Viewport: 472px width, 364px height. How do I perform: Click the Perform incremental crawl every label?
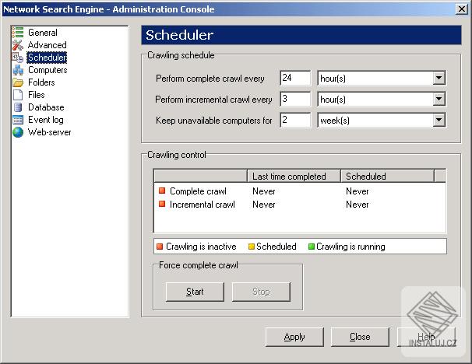tap(213, 100)
